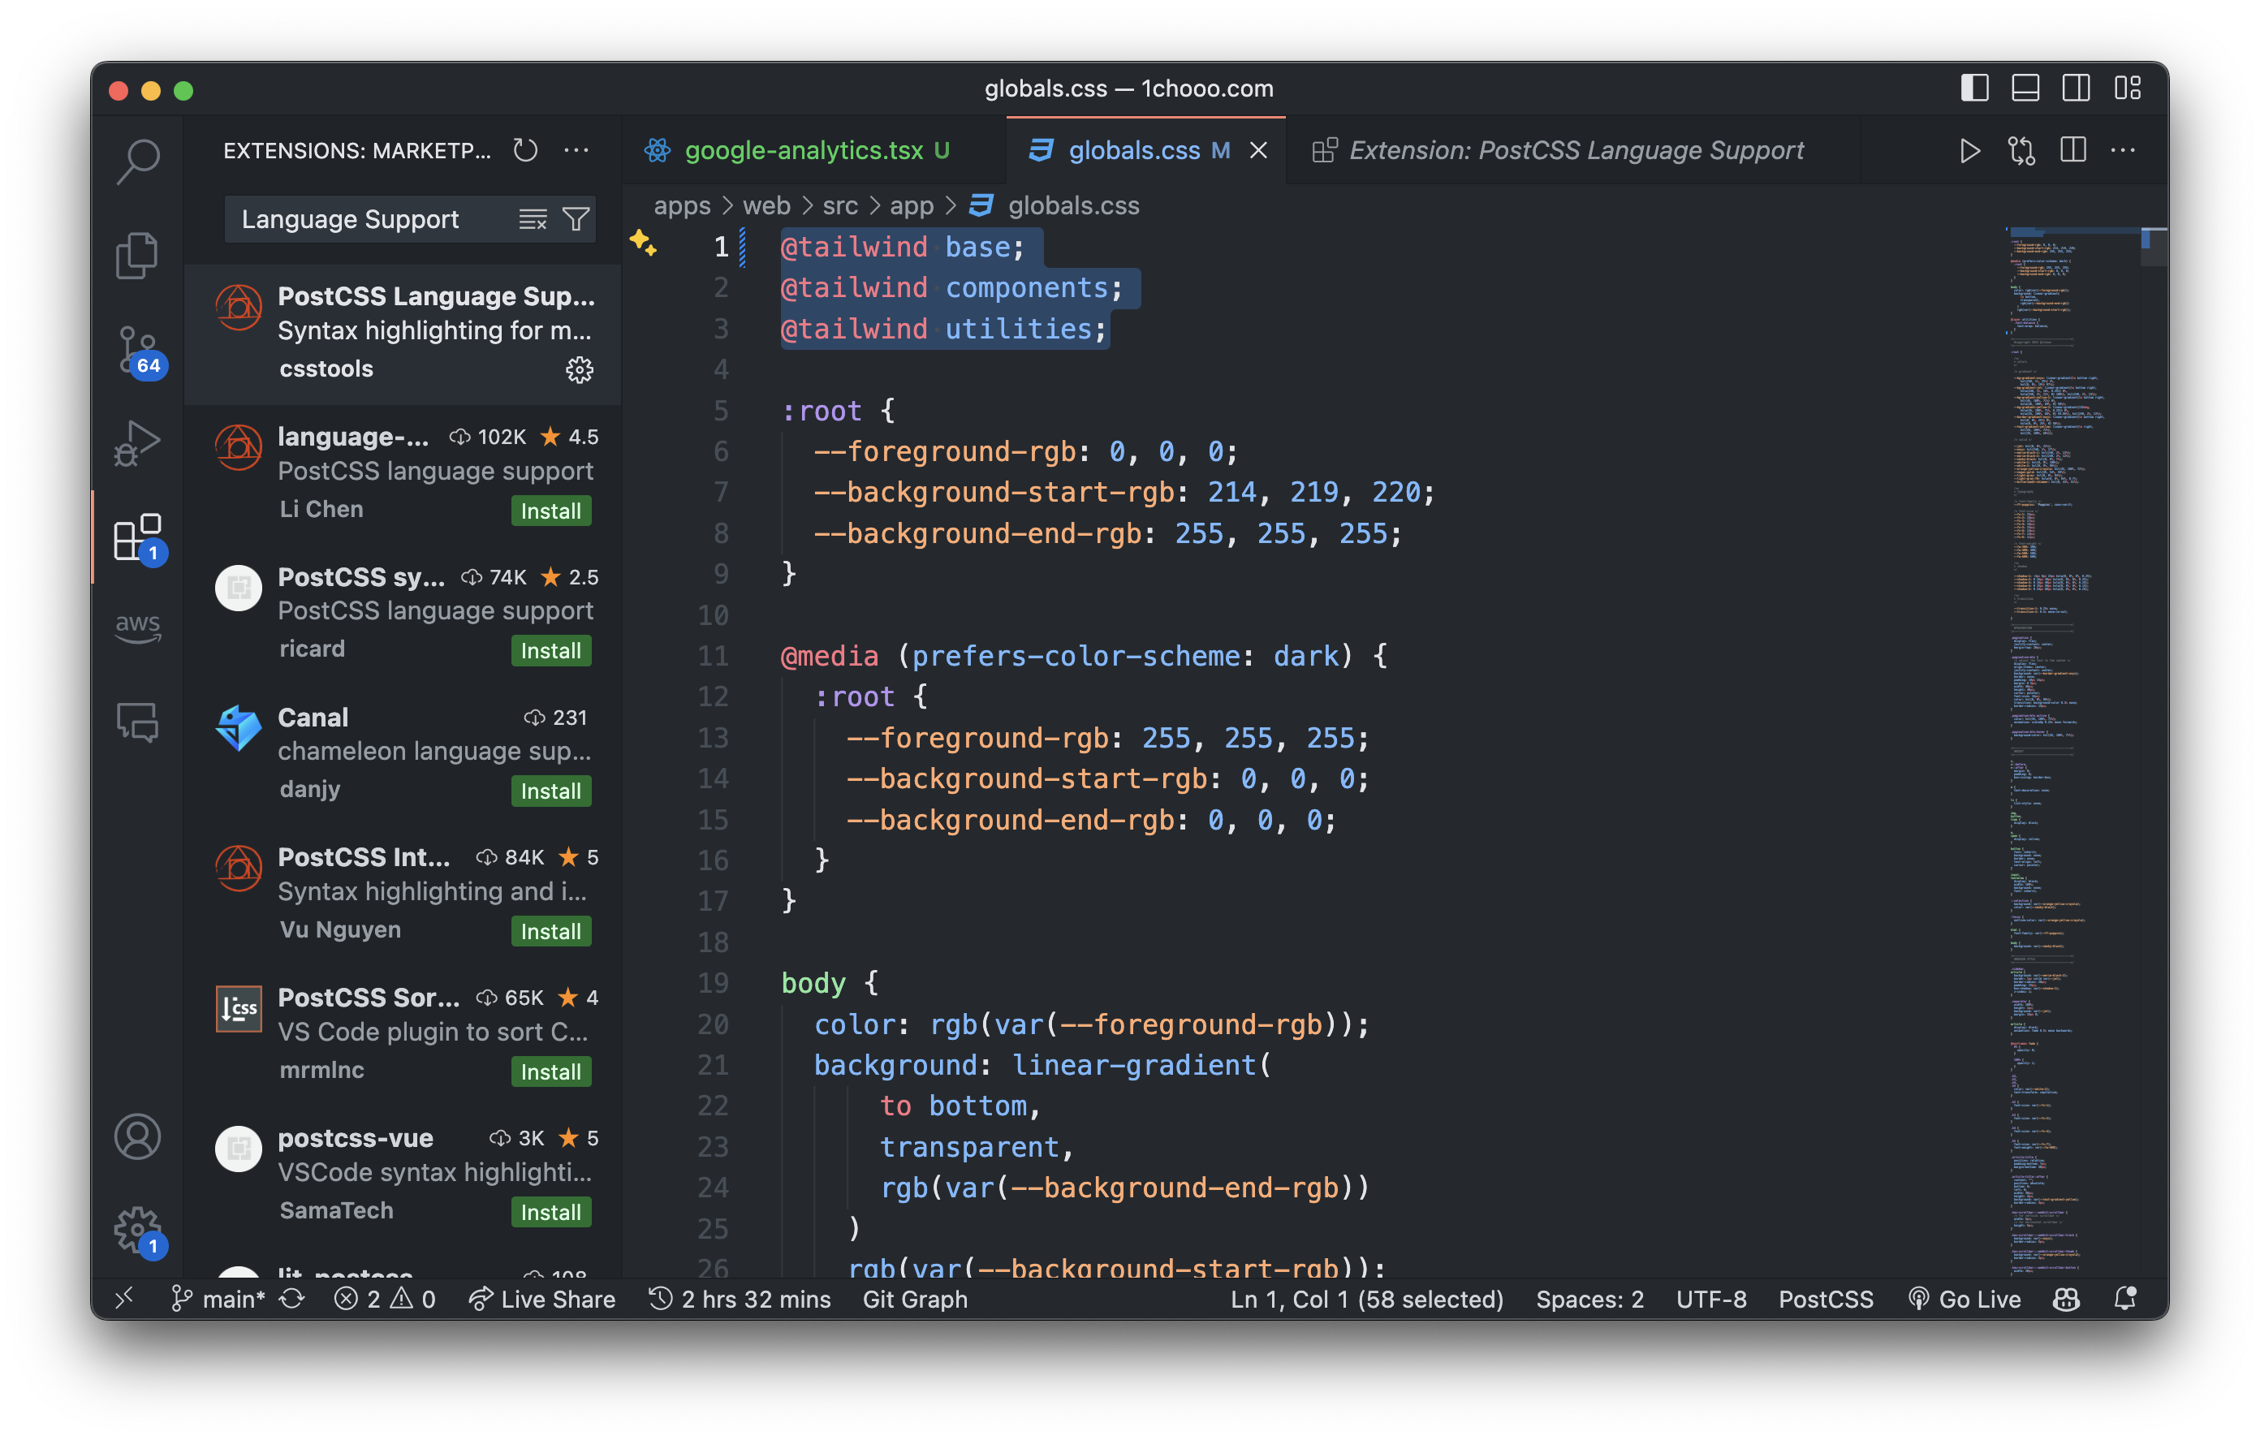Click the Search icon in sidebar

(x=138, y=163)
